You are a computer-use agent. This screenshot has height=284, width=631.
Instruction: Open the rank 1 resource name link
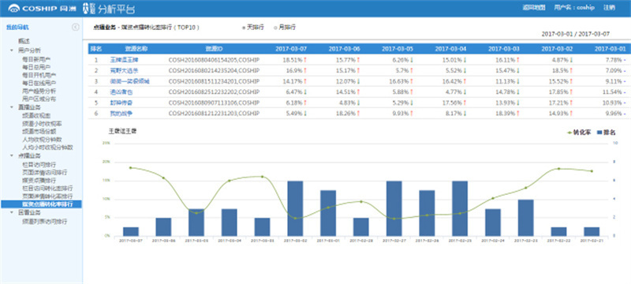pos(124,60)
